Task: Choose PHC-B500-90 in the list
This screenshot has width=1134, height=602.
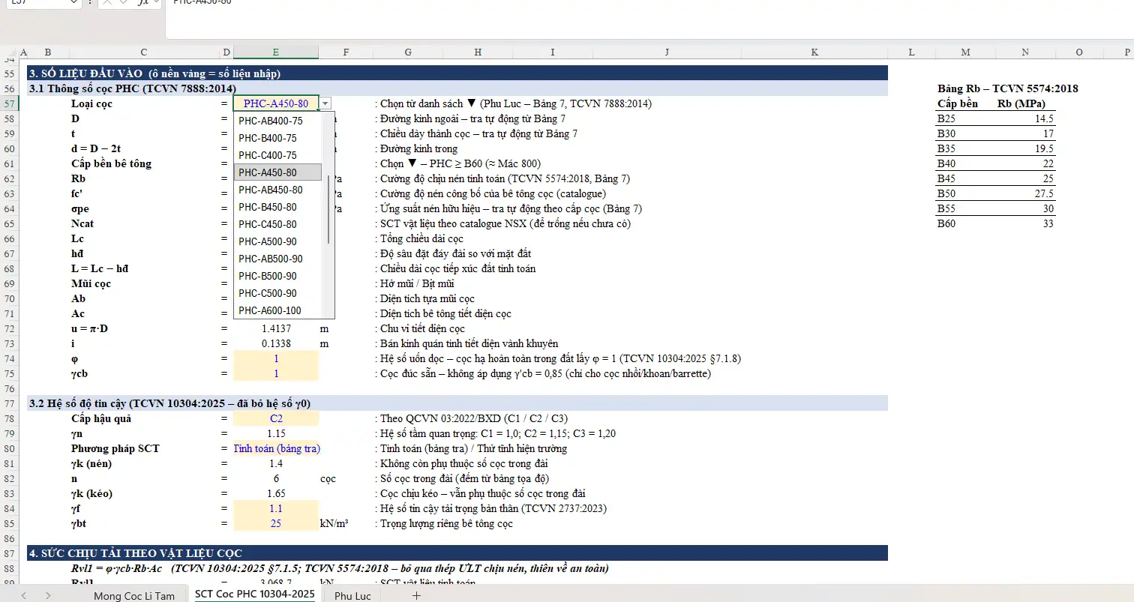Action: (277, 276)
